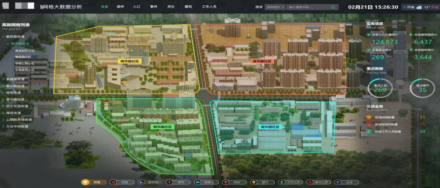The width and height of the screenshot is (440, 188).
Task: Switch to the 民生 tab
Action: point(171,7)
